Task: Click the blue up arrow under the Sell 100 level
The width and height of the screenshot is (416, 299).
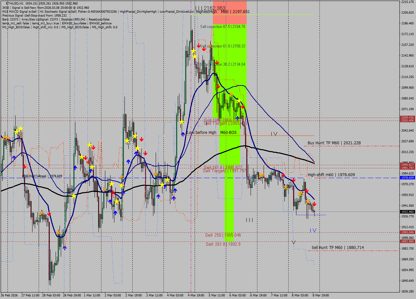Action: 237,118
